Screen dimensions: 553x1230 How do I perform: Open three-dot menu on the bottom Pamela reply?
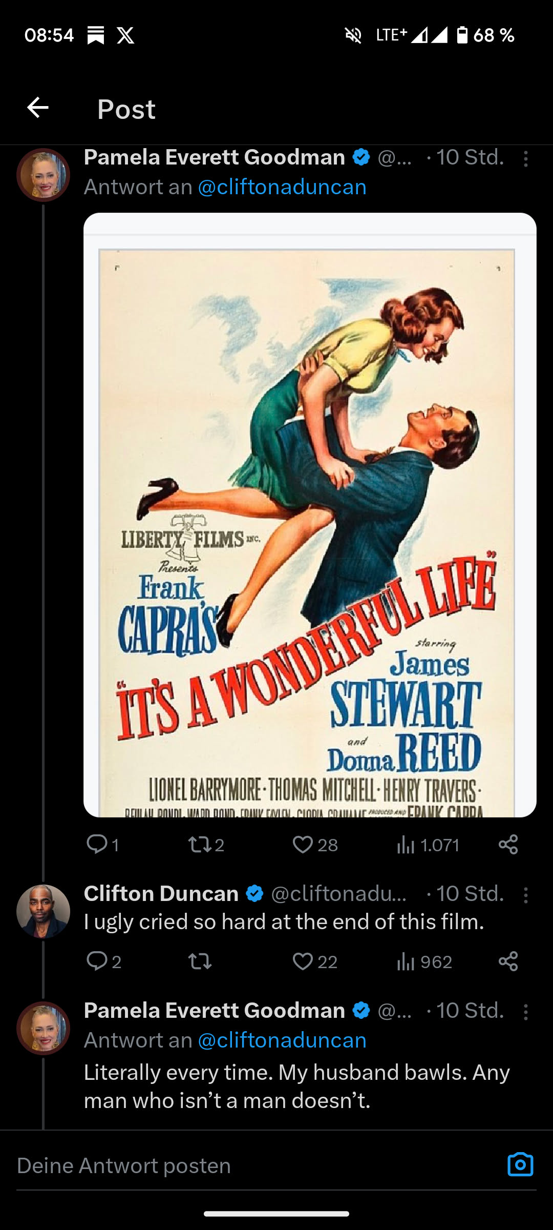pos(525,1012)
